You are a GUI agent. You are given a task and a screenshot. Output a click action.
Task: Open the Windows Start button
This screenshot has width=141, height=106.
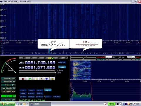(x=7, y=104)
